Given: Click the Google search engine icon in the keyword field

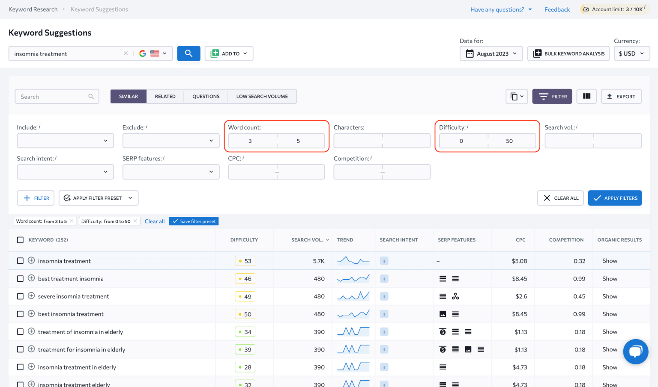Looking at the screenshot, I should pos(143,53).
